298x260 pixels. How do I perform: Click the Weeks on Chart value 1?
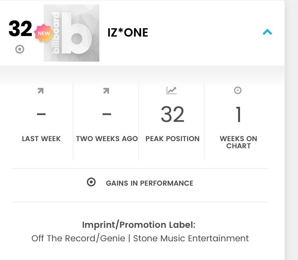238,114
